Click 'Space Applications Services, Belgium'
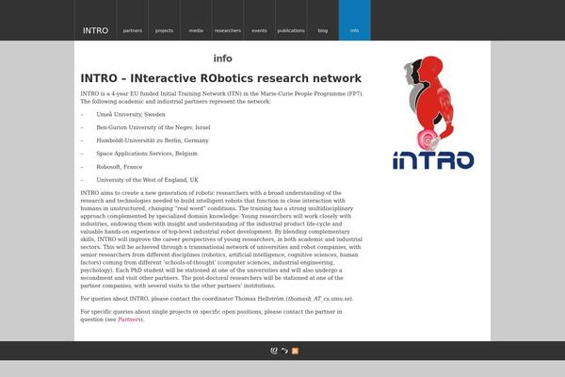This screenshot has width=565, height=377. (147, 154)
